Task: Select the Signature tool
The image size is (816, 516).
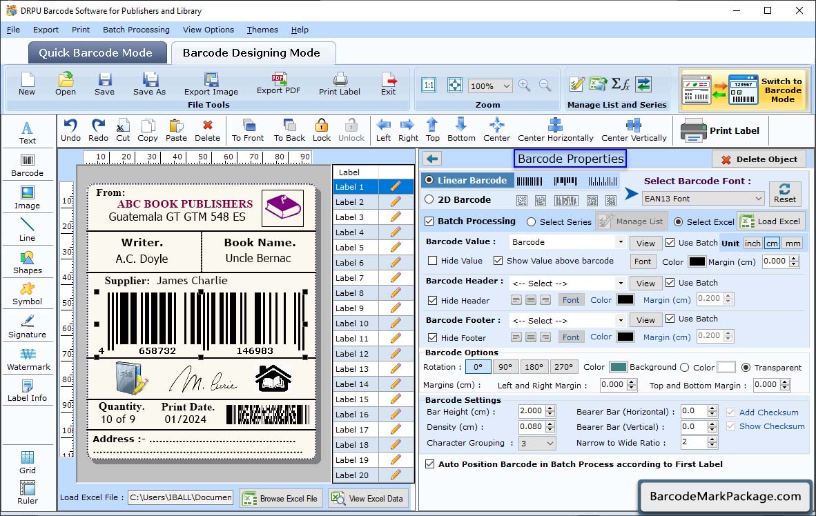Action: [27, 327]
